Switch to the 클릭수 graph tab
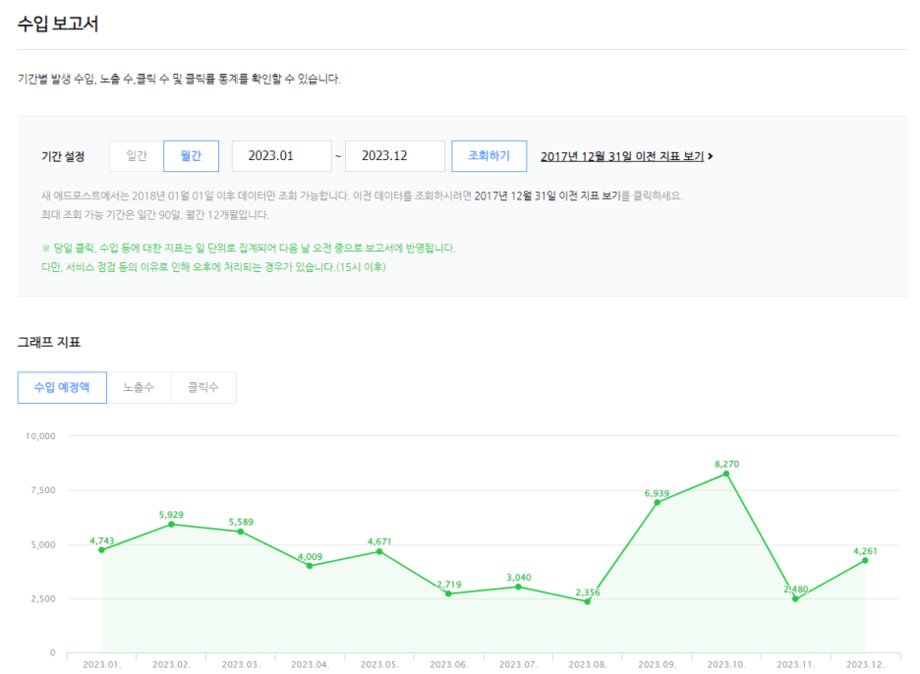Viewport: 920px width, 674px height. click(203, 388)
